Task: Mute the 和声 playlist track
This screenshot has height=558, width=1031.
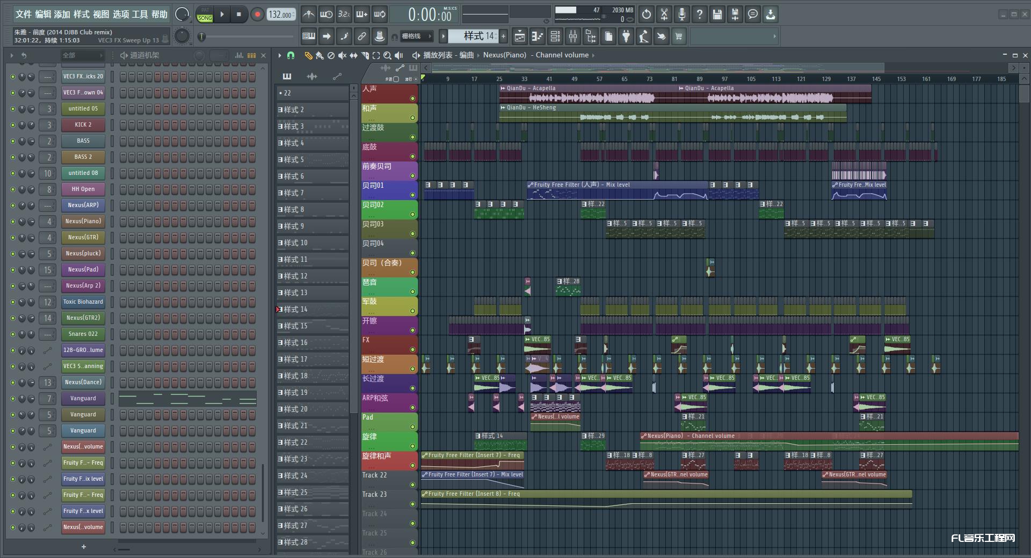Action: click(x=412, y=118)
